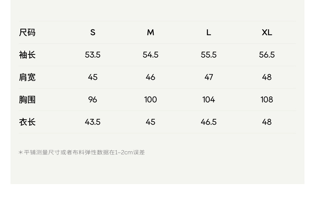Click the 袖长 row label

27,55
